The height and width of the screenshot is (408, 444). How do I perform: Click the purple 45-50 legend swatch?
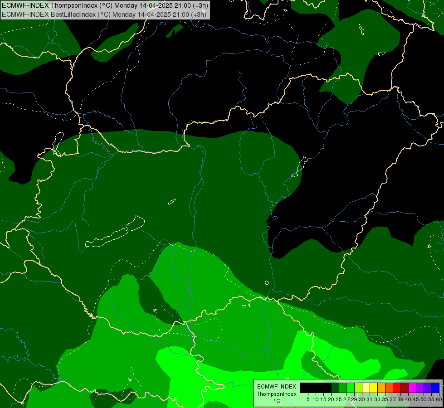point(420,388)
